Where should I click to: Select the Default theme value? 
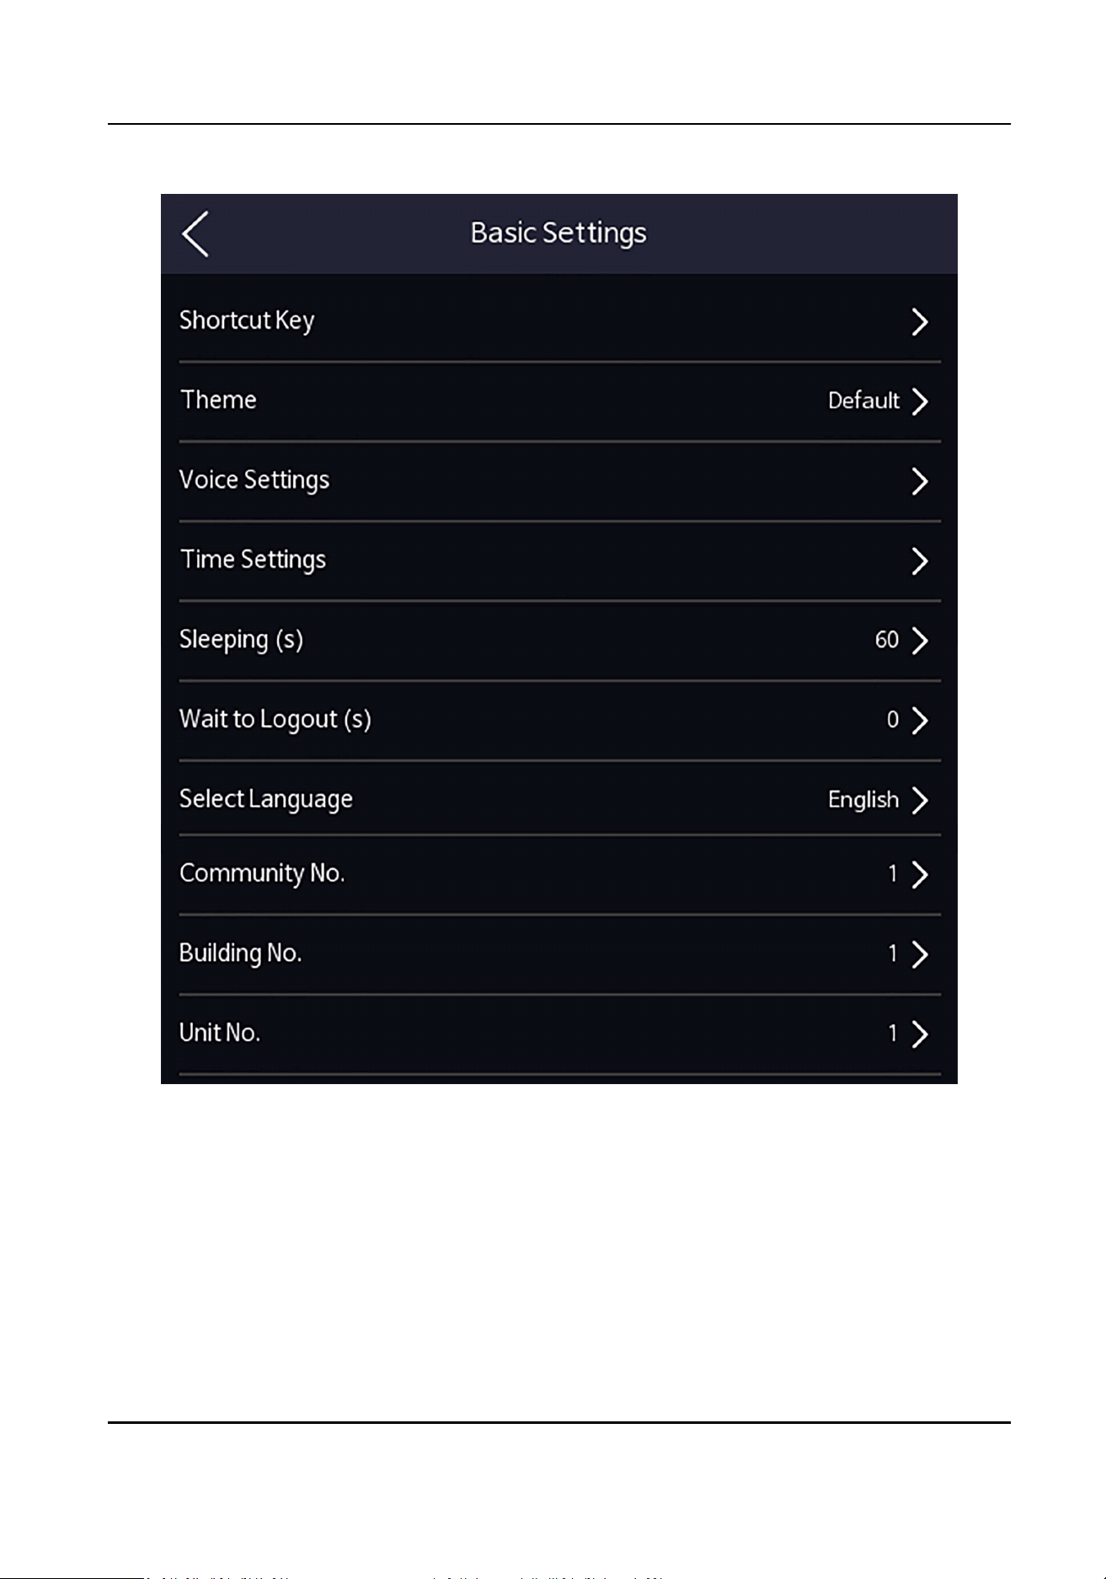pos(863,400)
